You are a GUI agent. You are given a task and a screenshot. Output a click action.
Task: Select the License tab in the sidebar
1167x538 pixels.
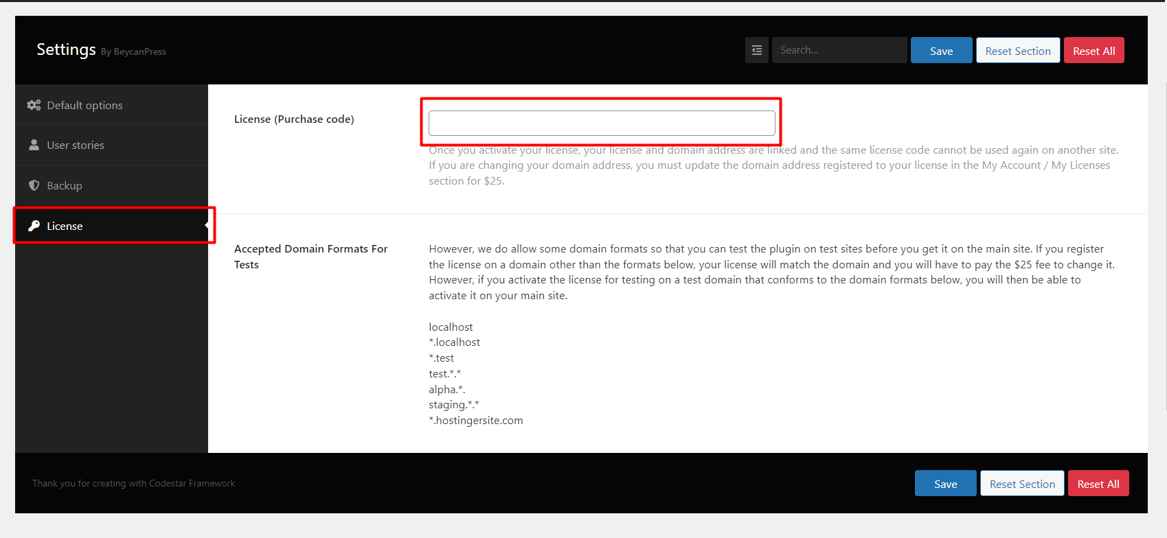65,226
